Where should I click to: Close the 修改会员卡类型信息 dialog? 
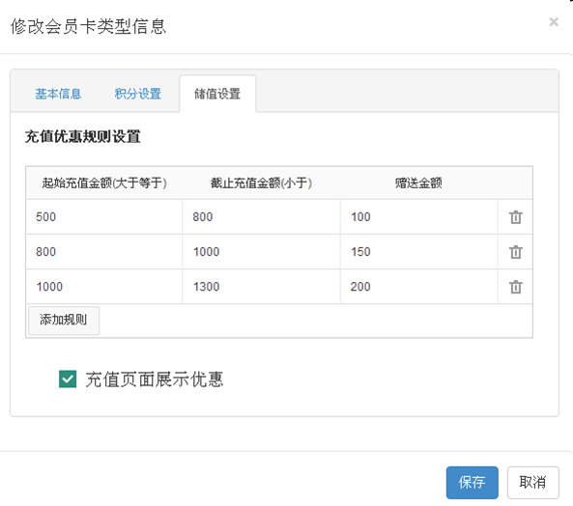554,22
